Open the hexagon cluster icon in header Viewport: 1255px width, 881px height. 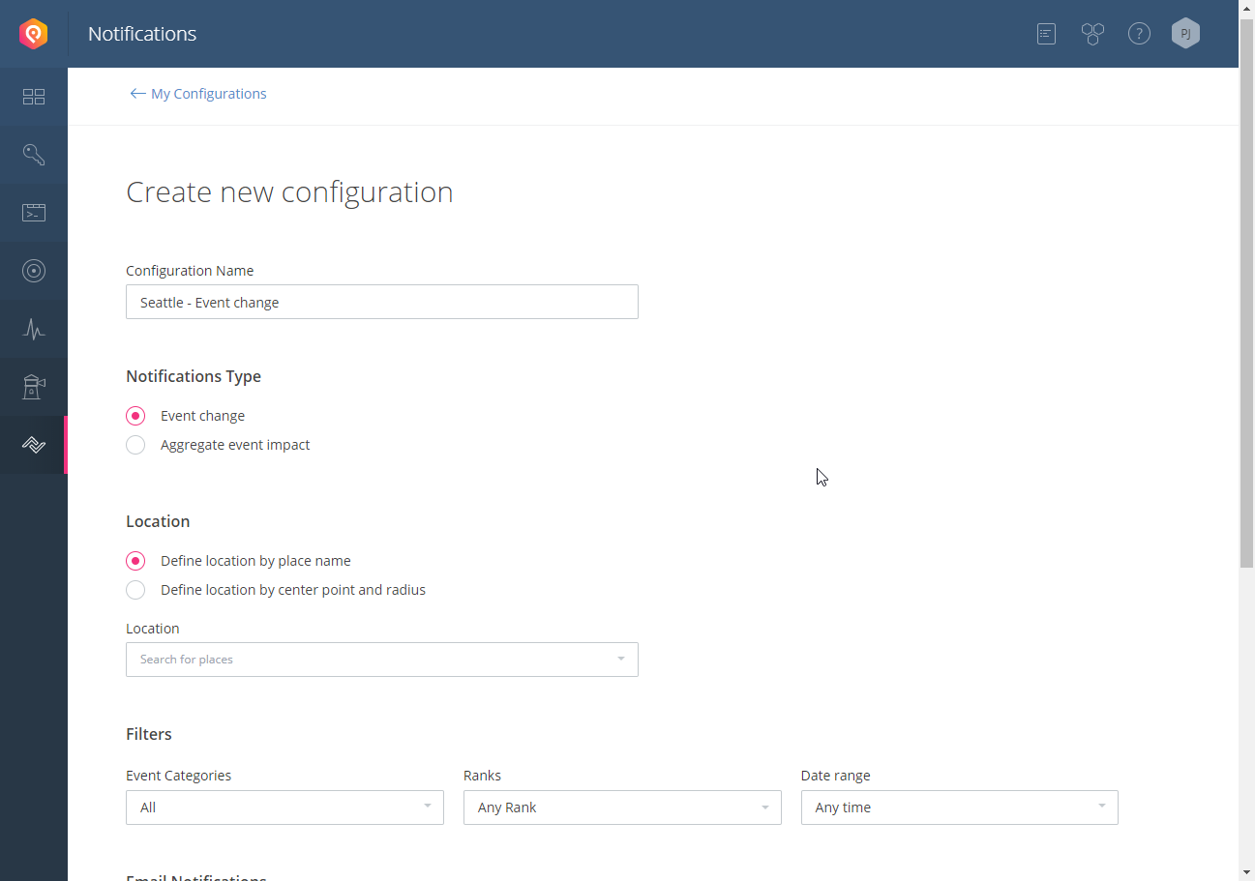pyautogui.click(x=1092, y=34)
